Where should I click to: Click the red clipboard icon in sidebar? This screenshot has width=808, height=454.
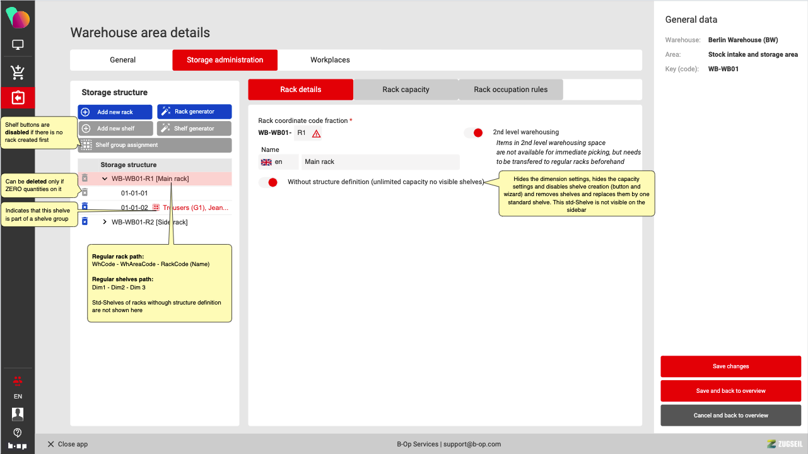point(18,98)
